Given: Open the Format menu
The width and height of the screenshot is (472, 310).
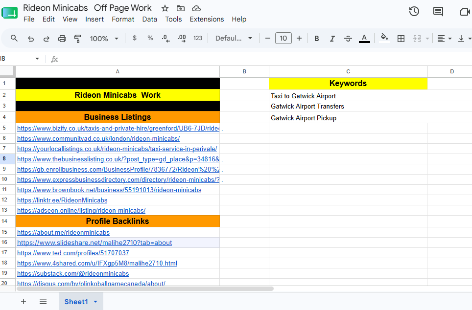Looking at the screenshot, I should 123,19.
